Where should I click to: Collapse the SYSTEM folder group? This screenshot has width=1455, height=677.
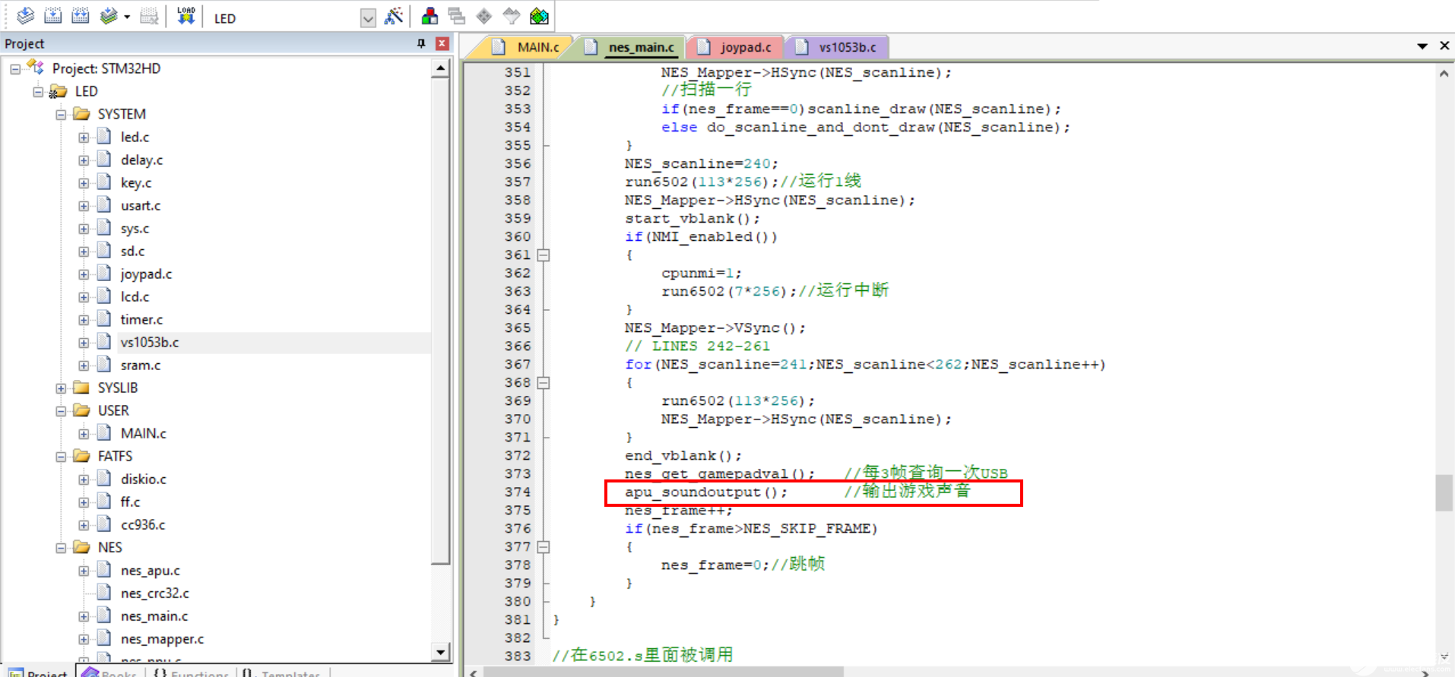click(61, 115)
